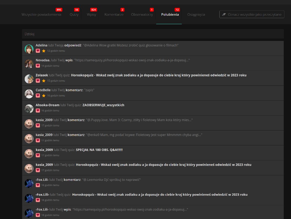Open Adelina's profile avatar

(29, 49)
